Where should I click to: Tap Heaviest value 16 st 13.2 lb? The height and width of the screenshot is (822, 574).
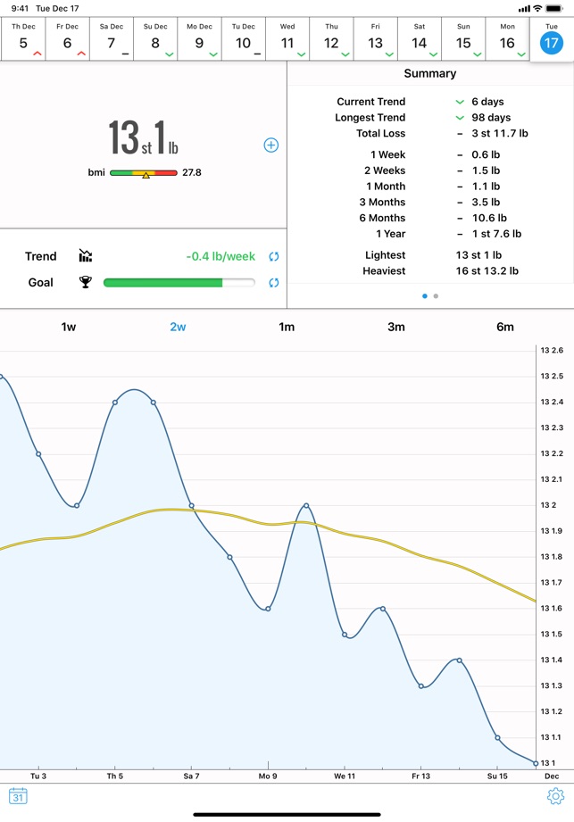[487, 271]
